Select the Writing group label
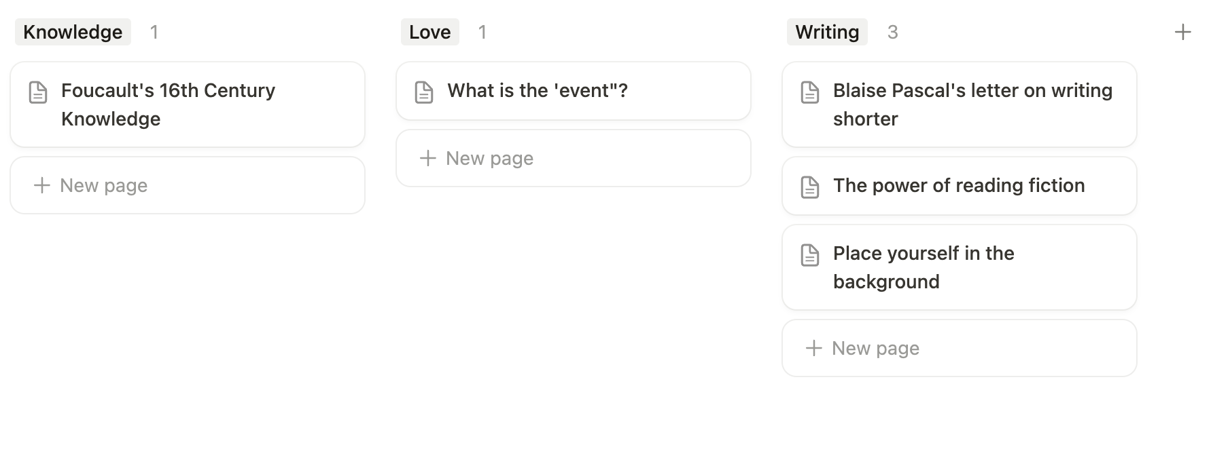 (826, 31)
